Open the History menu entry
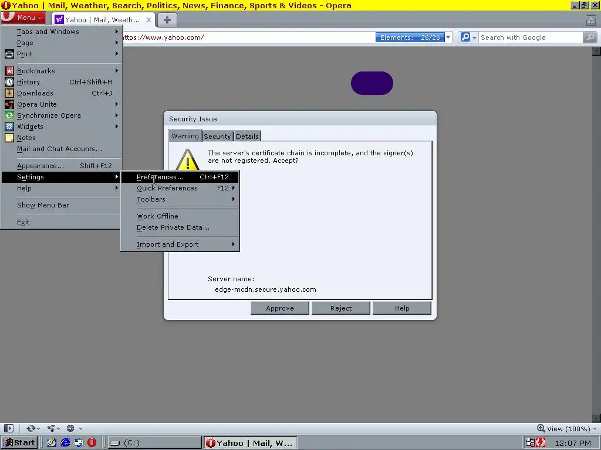This screenshot has width=601, height=450. 62,82
